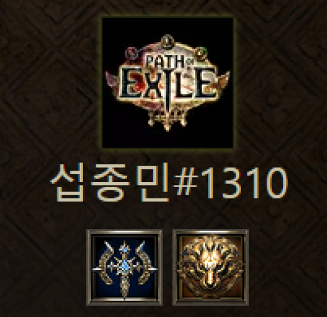
Task: Select the blue sword and wings badge
Action: point(125,267)
